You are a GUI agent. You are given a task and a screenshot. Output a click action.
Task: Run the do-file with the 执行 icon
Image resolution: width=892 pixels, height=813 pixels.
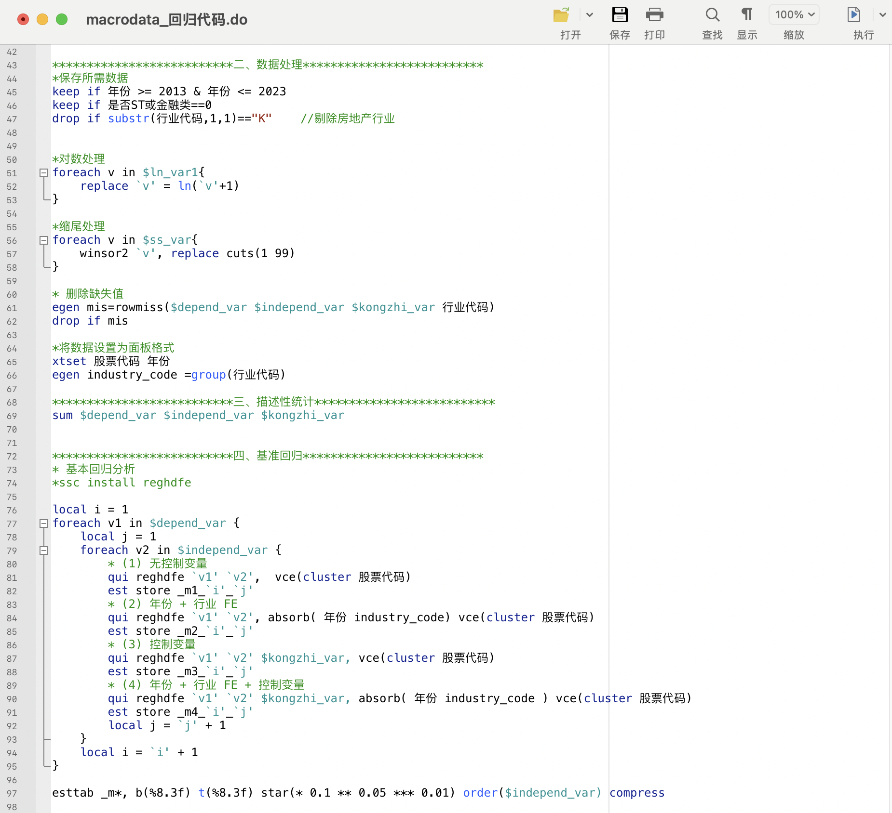[855, 15]
